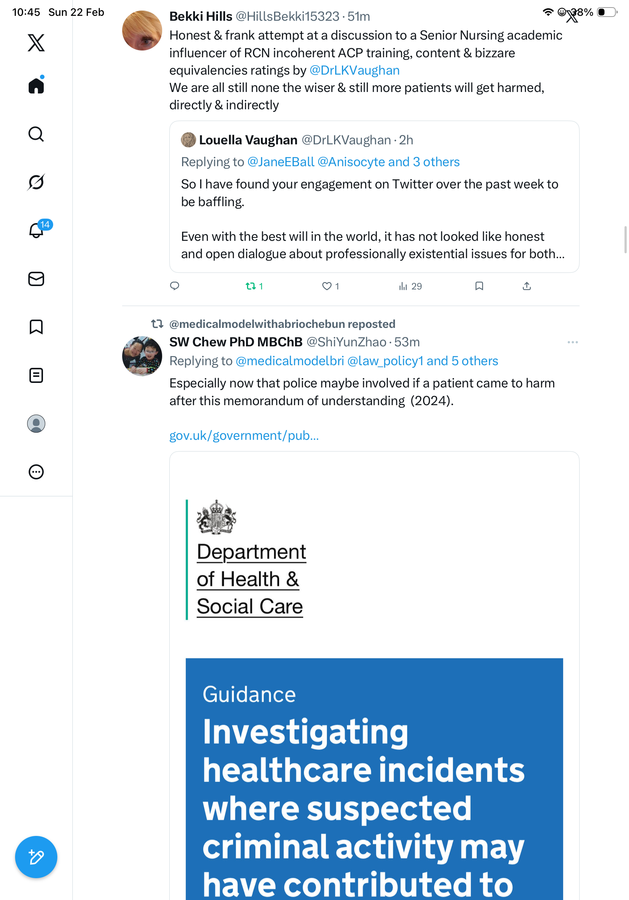Viewport: 629px width, 900px height.
Task: Open the gov.uk/government link
Action: coord(244,436)
